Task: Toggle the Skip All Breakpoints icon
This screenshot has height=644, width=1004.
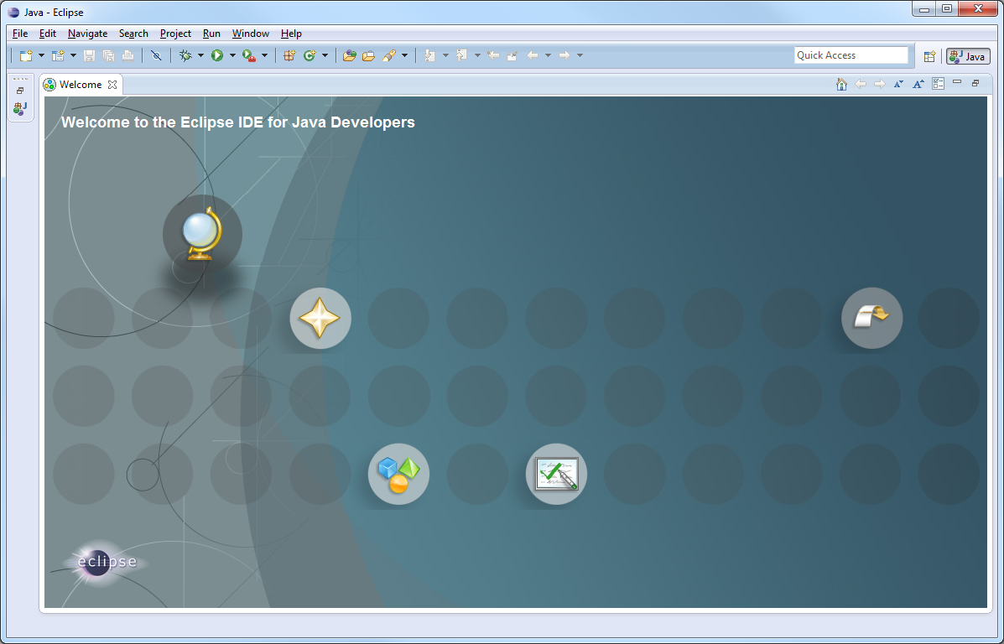Action: pyautogui.click(x=156, y=55)
